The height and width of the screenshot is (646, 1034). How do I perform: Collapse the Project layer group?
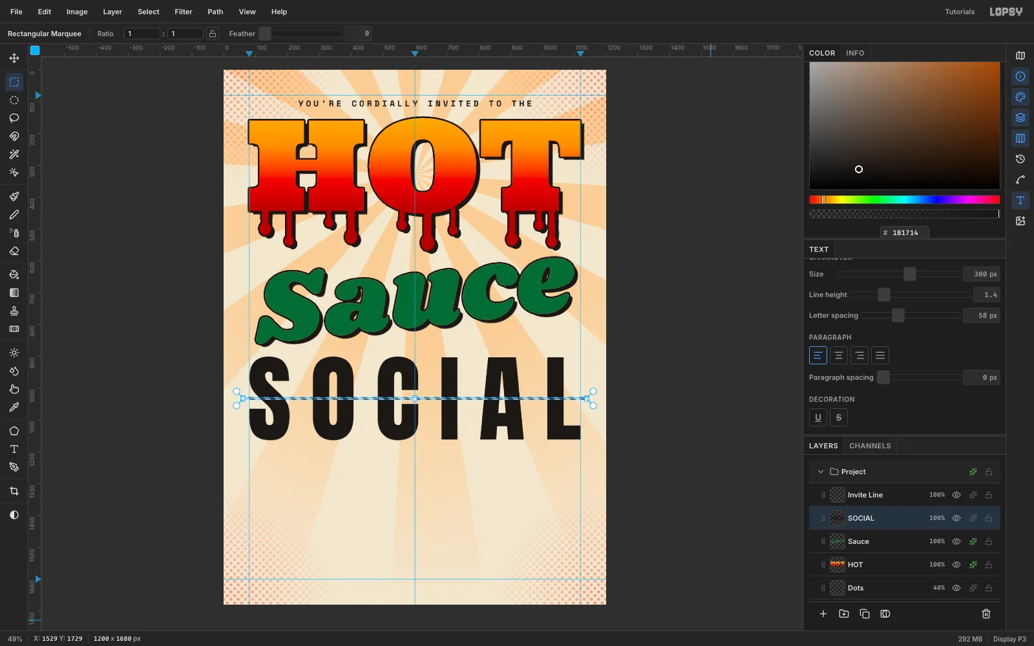tap(821, 472)
